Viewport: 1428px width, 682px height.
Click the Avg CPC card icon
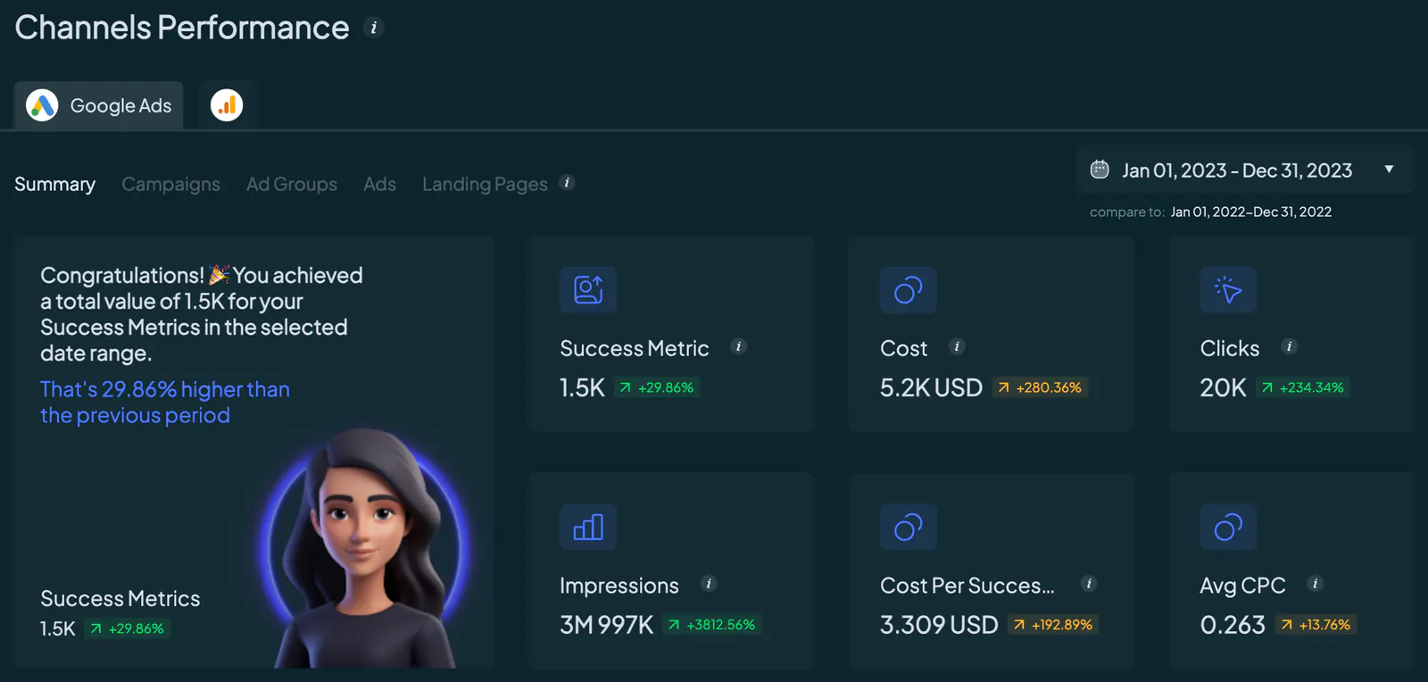click(1228, 527)
